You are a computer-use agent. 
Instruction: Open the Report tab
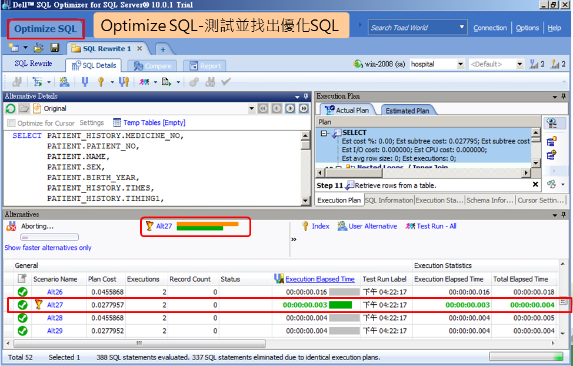(x=205, y=66)
